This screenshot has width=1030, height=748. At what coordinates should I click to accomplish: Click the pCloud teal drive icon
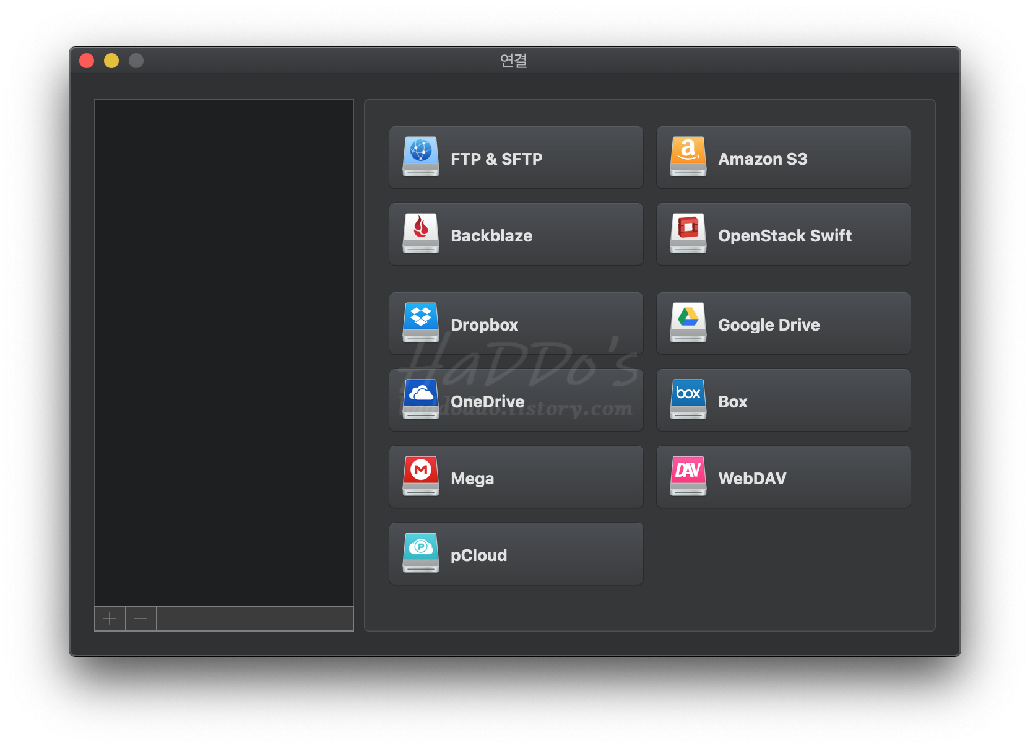pyautogui.click(x=421, y=553)
